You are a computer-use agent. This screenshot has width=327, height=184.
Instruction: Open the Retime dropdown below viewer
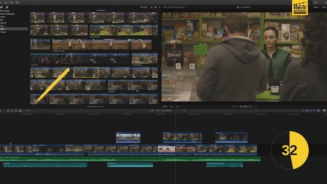[177, 106]
